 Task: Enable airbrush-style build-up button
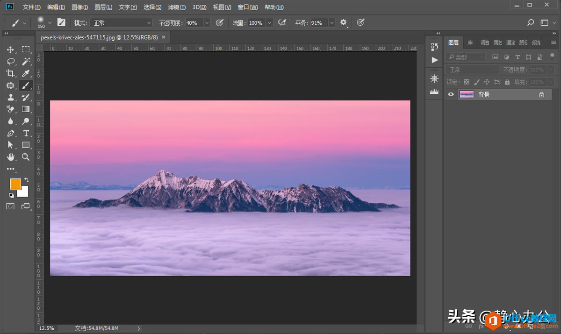coord(282,22)
